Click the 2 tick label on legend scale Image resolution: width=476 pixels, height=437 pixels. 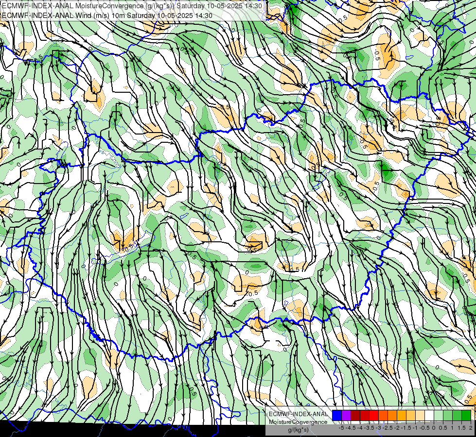click(x=471, y=428)
